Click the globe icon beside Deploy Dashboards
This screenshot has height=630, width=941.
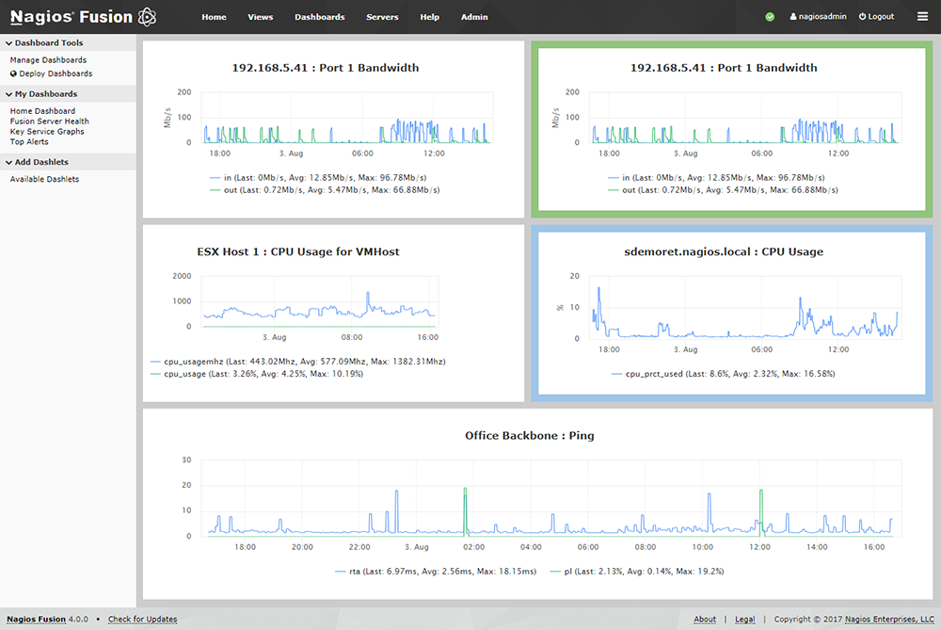pyautogui.click(x=14, y=73)
